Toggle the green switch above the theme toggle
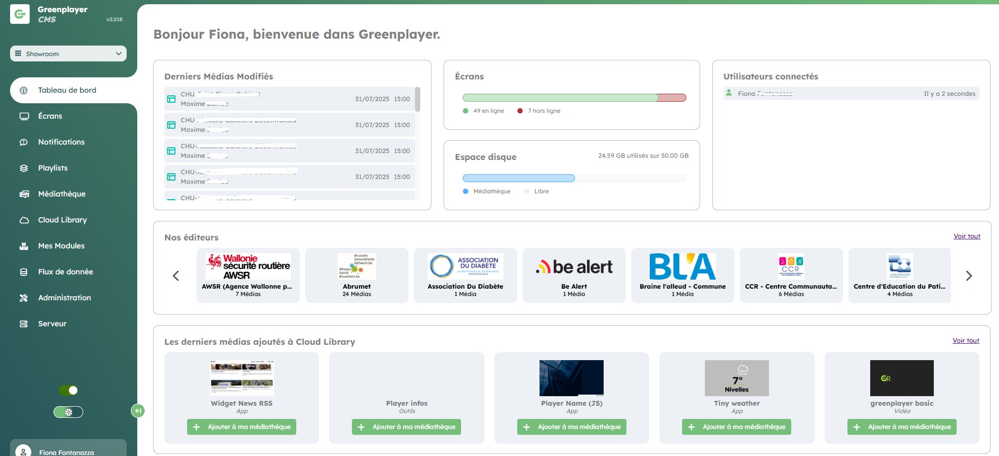Image resolution: width=999 pixels, height=456 pixels. click(68, 390)
